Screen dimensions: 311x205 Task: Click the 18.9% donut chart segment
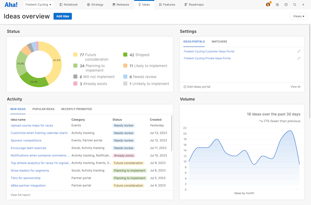(21, 64)
